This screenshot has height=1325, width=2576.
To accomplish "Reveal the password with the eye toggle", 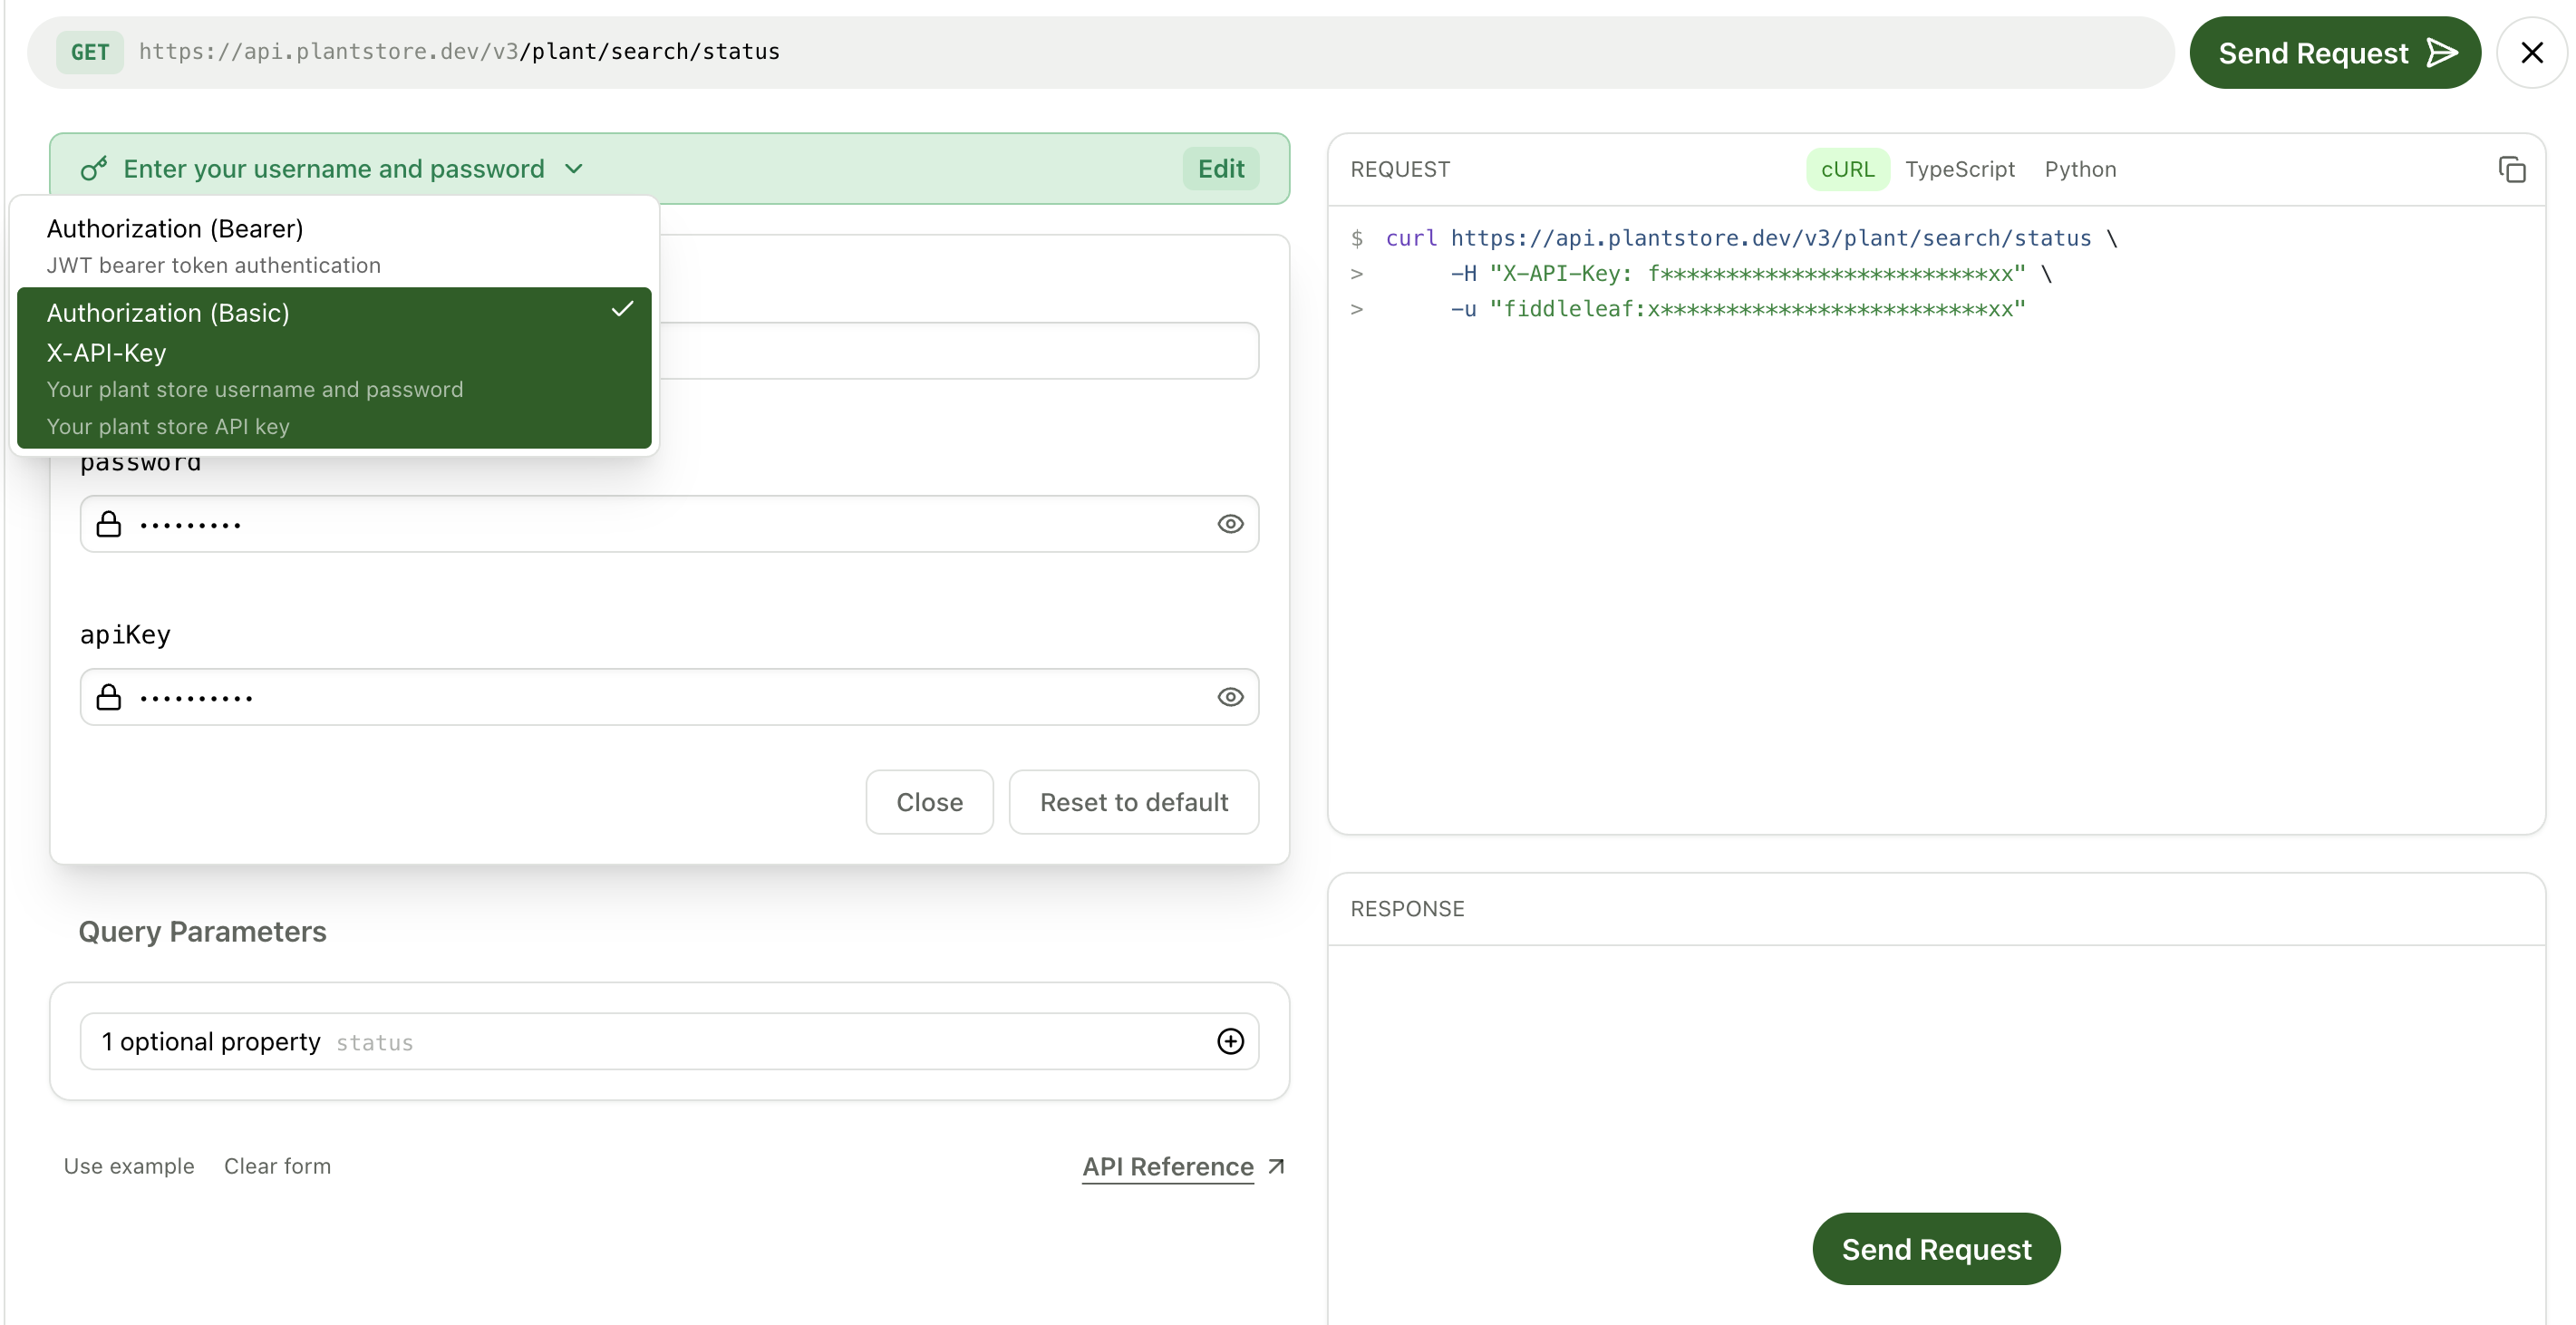I will point(1230,523).
